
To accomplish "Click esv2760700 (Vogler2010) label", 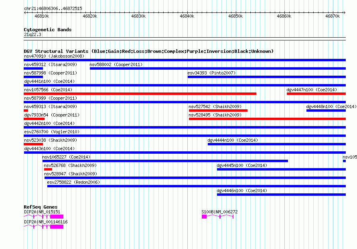I will point(52,132).
